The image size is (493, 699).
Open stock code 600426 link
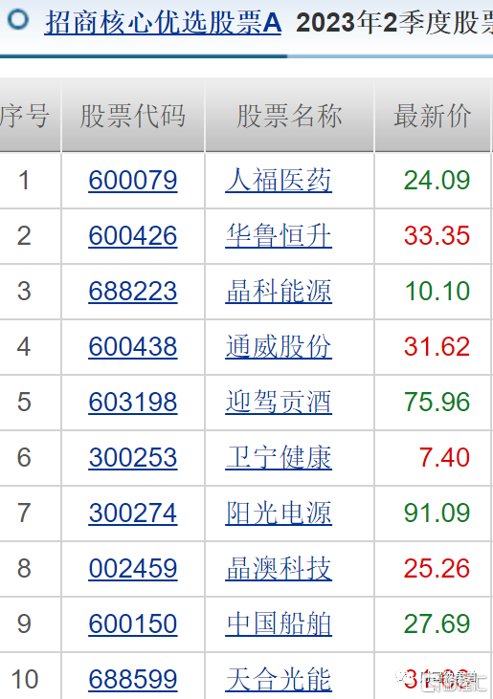click(x=133, y=236)
